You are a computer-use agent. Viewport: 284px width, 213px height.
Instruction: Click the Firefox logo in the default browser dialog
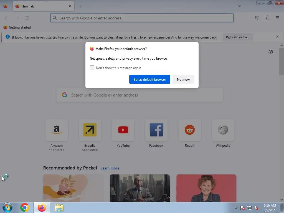pyautogui.click(x=92, y=49)
